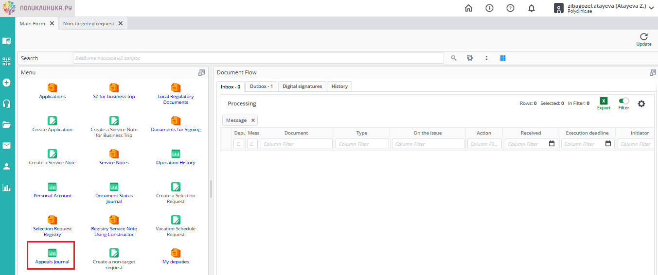Toggle the Filter switch off
Image resolution: width=658 pixels, height=275 pixels.
pyautogui.click(x=623, y=101)
